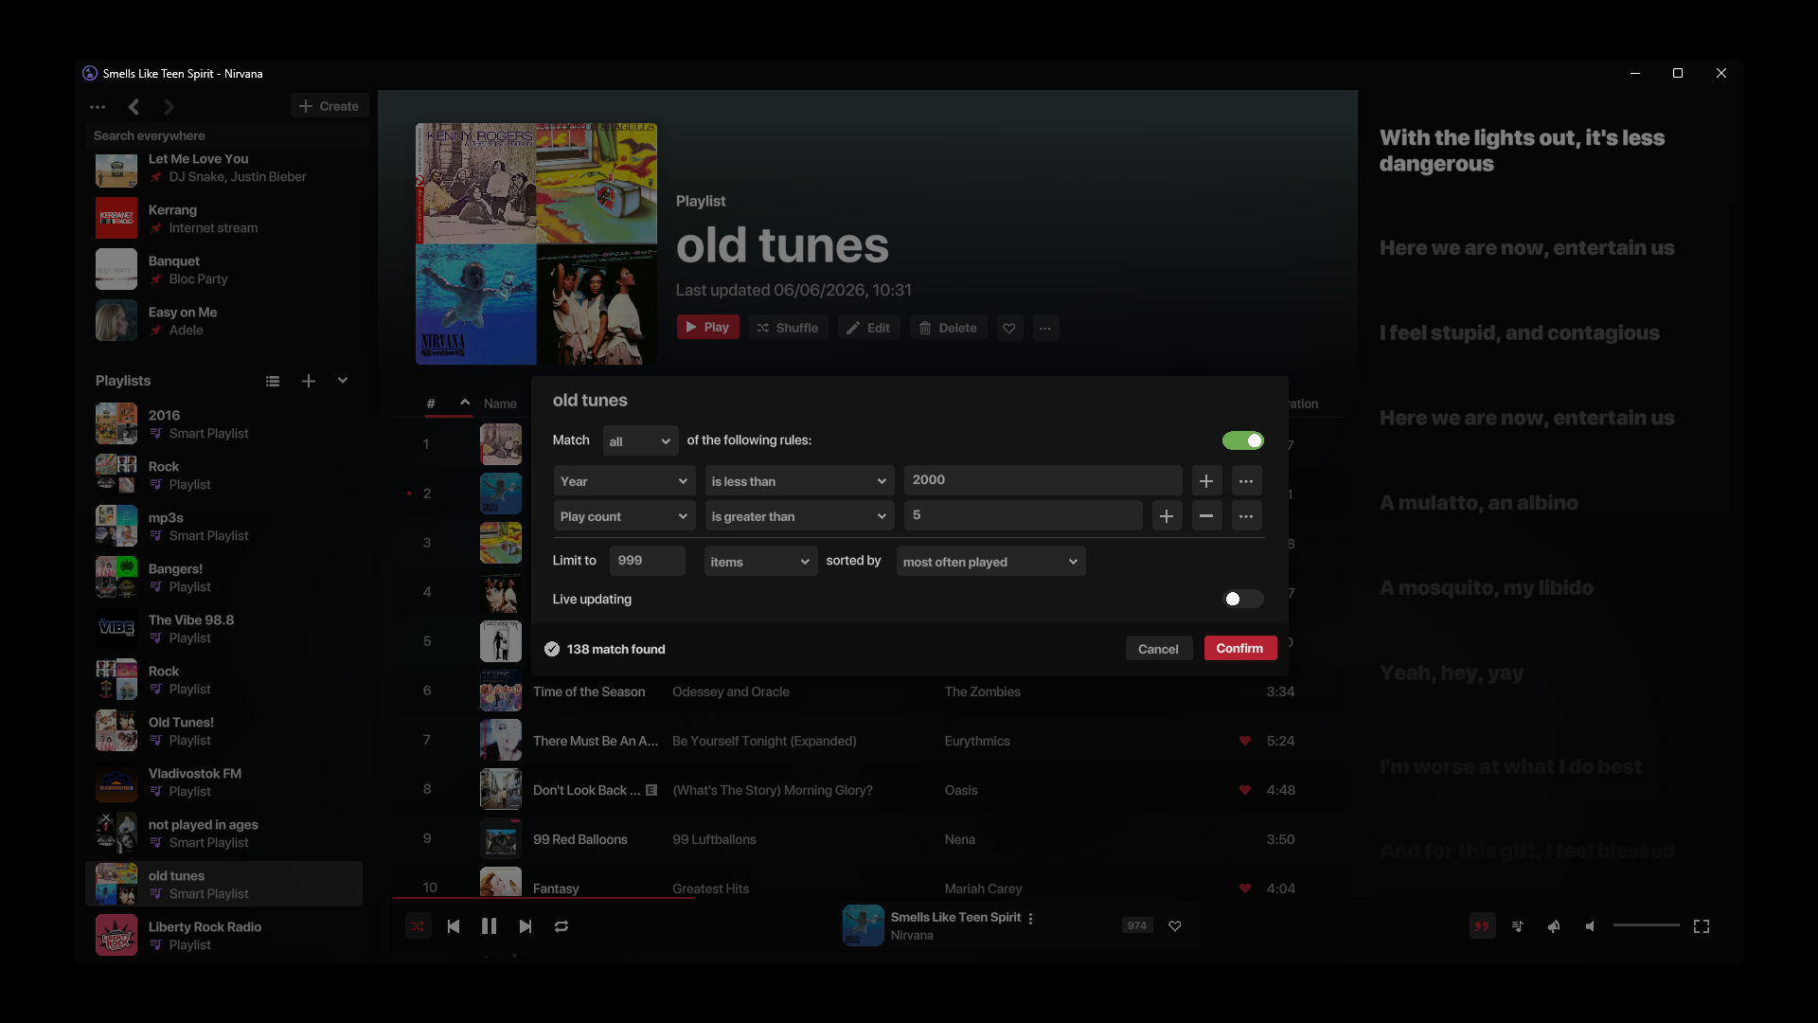The width and height of the screenshot is (1818, 1023).
Task: Open the 2016 smart playlist
Action: [x=223, y=424]
